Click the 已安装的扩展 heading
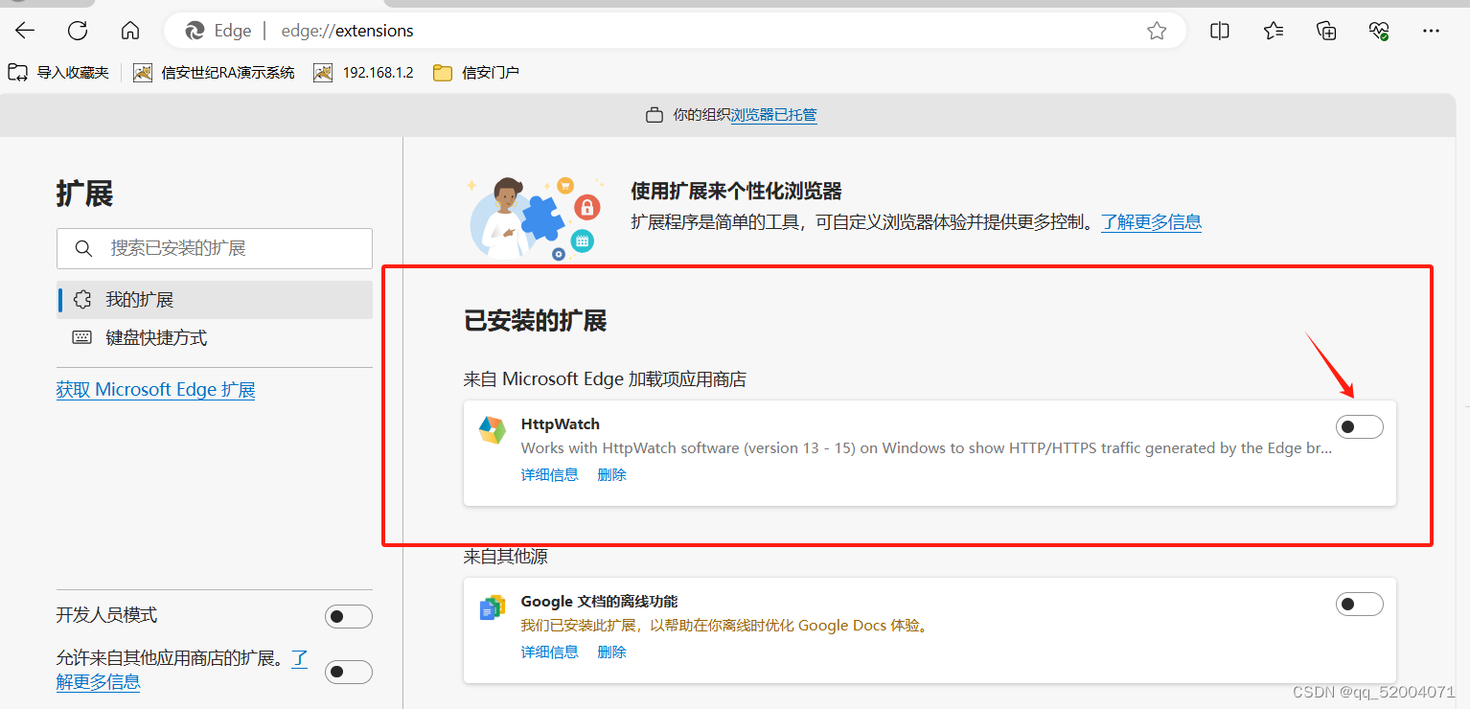Image resolution: width=1470 pixels, height=709 pixels. coord(536,321)
